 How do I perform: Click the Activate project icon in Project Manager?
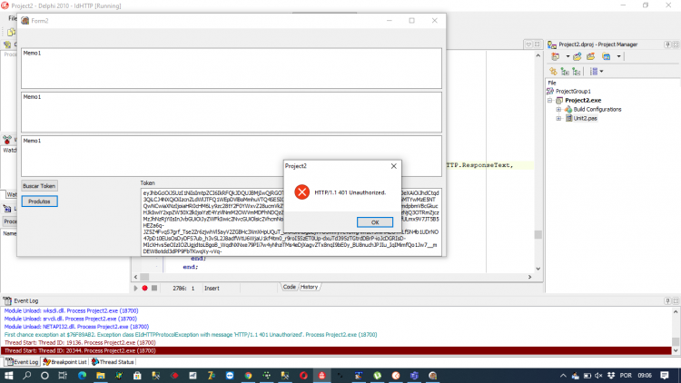point(556,56)
